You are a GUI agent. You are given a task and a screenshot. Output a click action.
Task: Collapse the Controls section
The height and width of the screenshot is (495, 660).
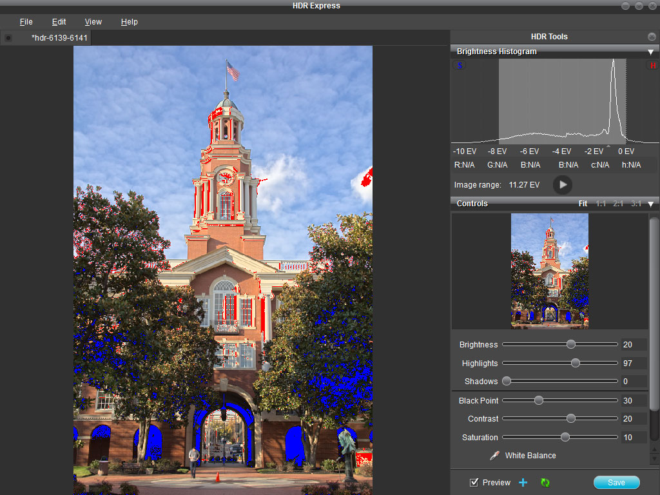(x=650, y=204)
